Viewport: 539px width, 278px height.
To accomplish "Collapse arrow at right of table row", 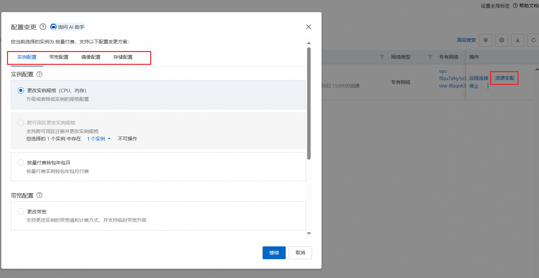I will (x=537, y=69).
